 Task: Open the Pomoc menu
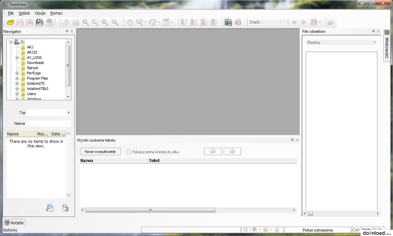[56, 13]
